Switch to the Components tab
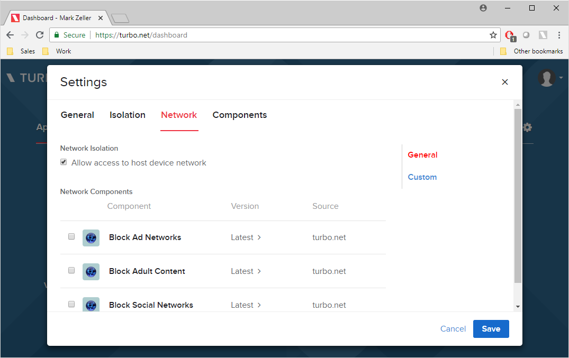This screenshot has height=358, width=569. (x=240, y=115)
